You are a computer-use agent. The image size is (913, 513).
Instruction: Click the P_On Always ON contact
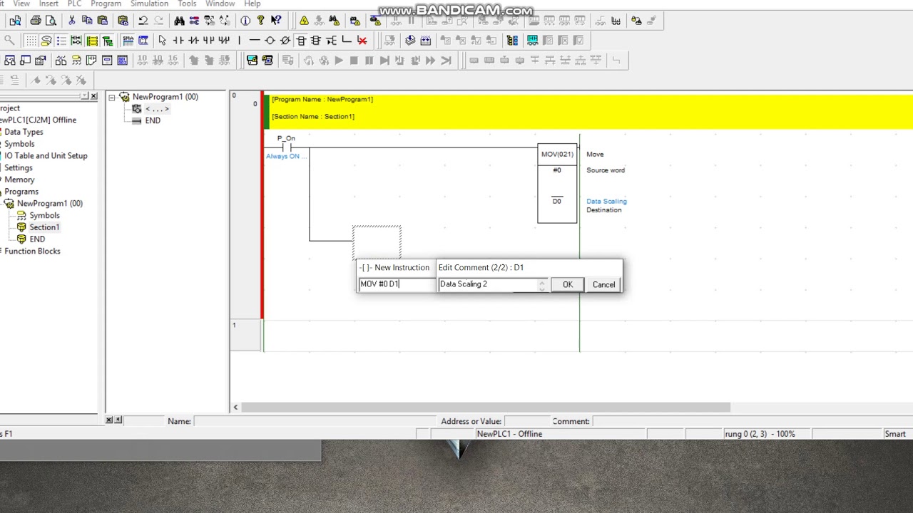tap(286, 147)
